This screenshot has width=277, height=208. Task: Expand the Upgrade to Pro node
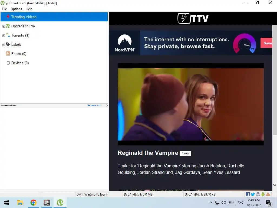pos(4,26)
